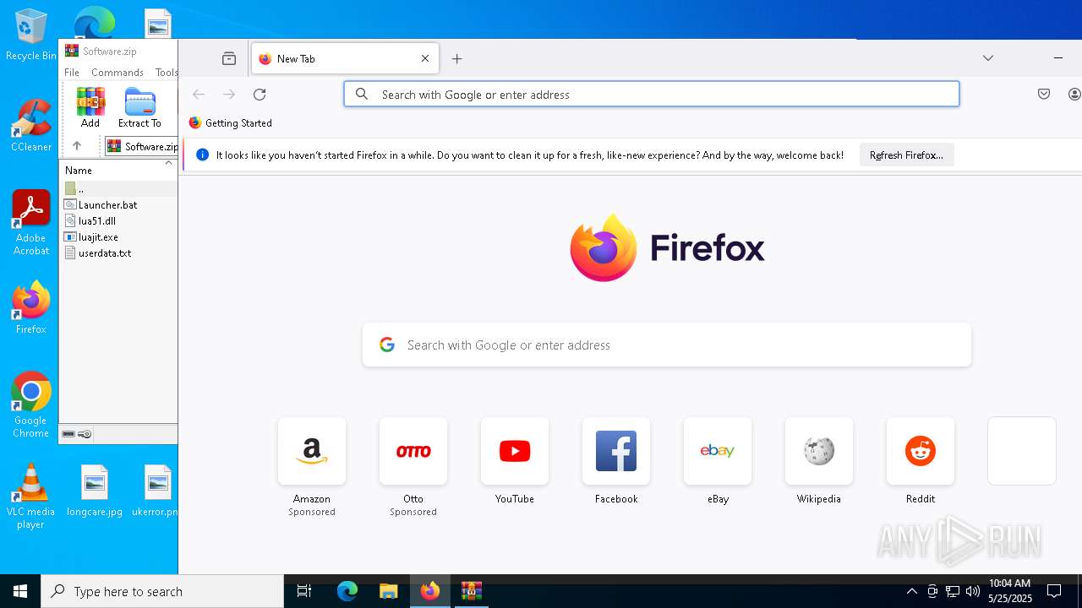
Task: Open CCleaner desktop shortcut
Action: 30,126
